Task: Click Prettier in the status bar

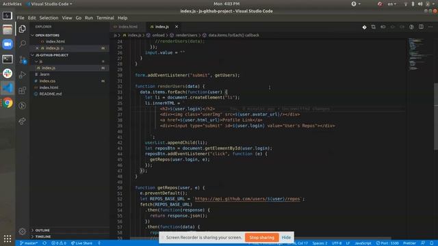Action: (x=409, y=243)
